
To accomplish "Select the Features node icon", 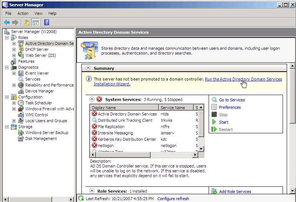I will 14,61.
